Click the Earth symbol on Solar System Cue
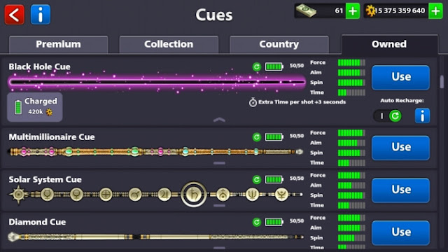 click(106, 195)
